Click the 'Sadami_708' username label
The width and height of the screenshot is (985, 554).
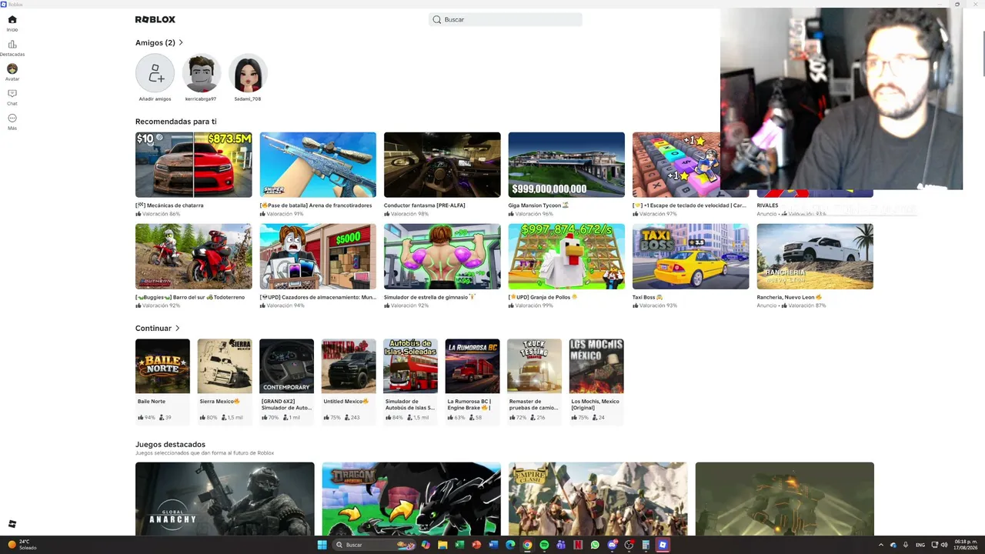tap(248, 99)
